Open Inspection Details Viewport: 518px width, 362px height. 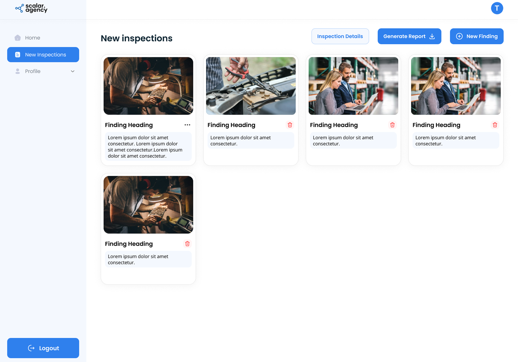coord(340,36)
